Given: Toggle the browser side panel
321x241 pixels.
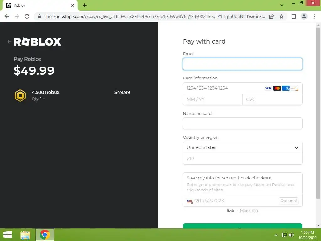Looking at the screenshot, I should pyautogui.click(x=294, y=16).
